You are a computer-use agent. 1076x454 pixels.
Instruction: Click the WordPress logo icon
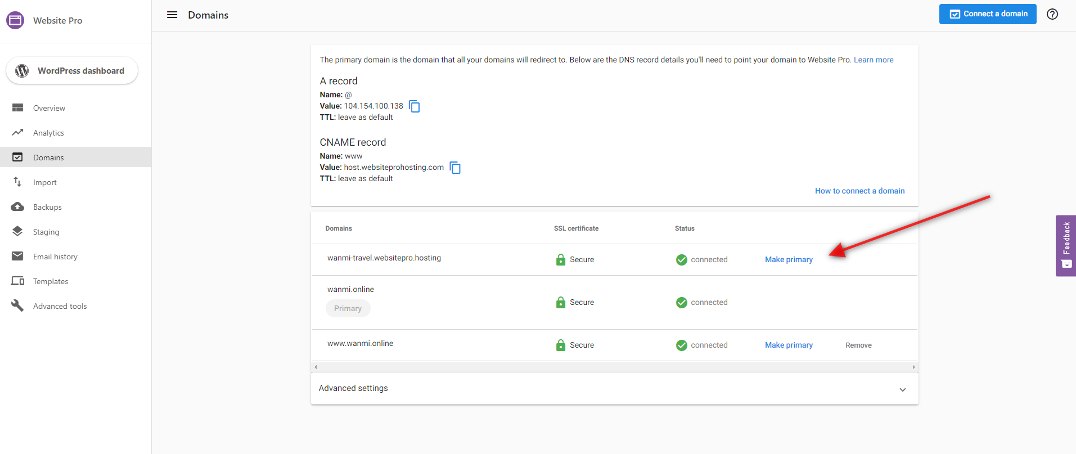click(x=22, y=71)
